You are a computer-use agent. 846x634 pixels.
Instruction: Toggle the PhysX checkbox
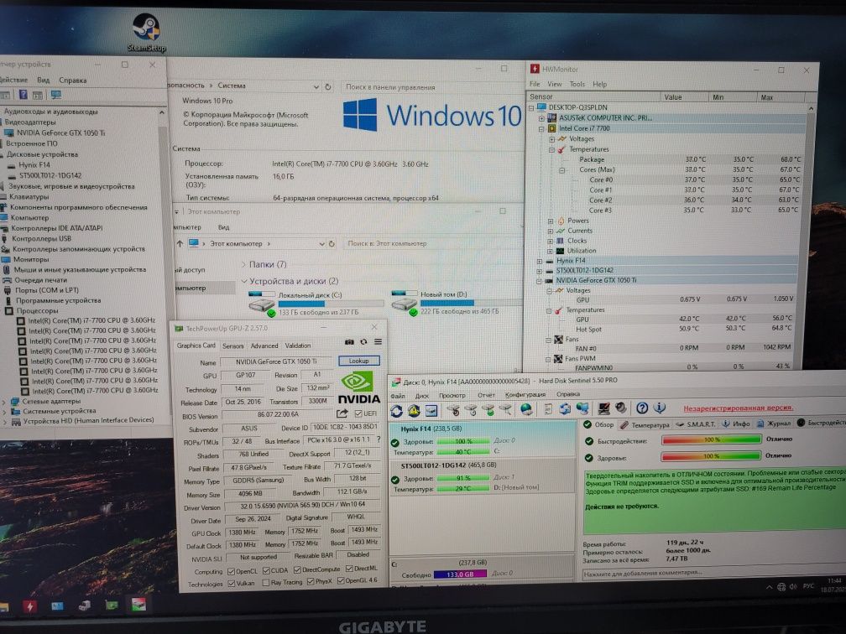(311, 582)
